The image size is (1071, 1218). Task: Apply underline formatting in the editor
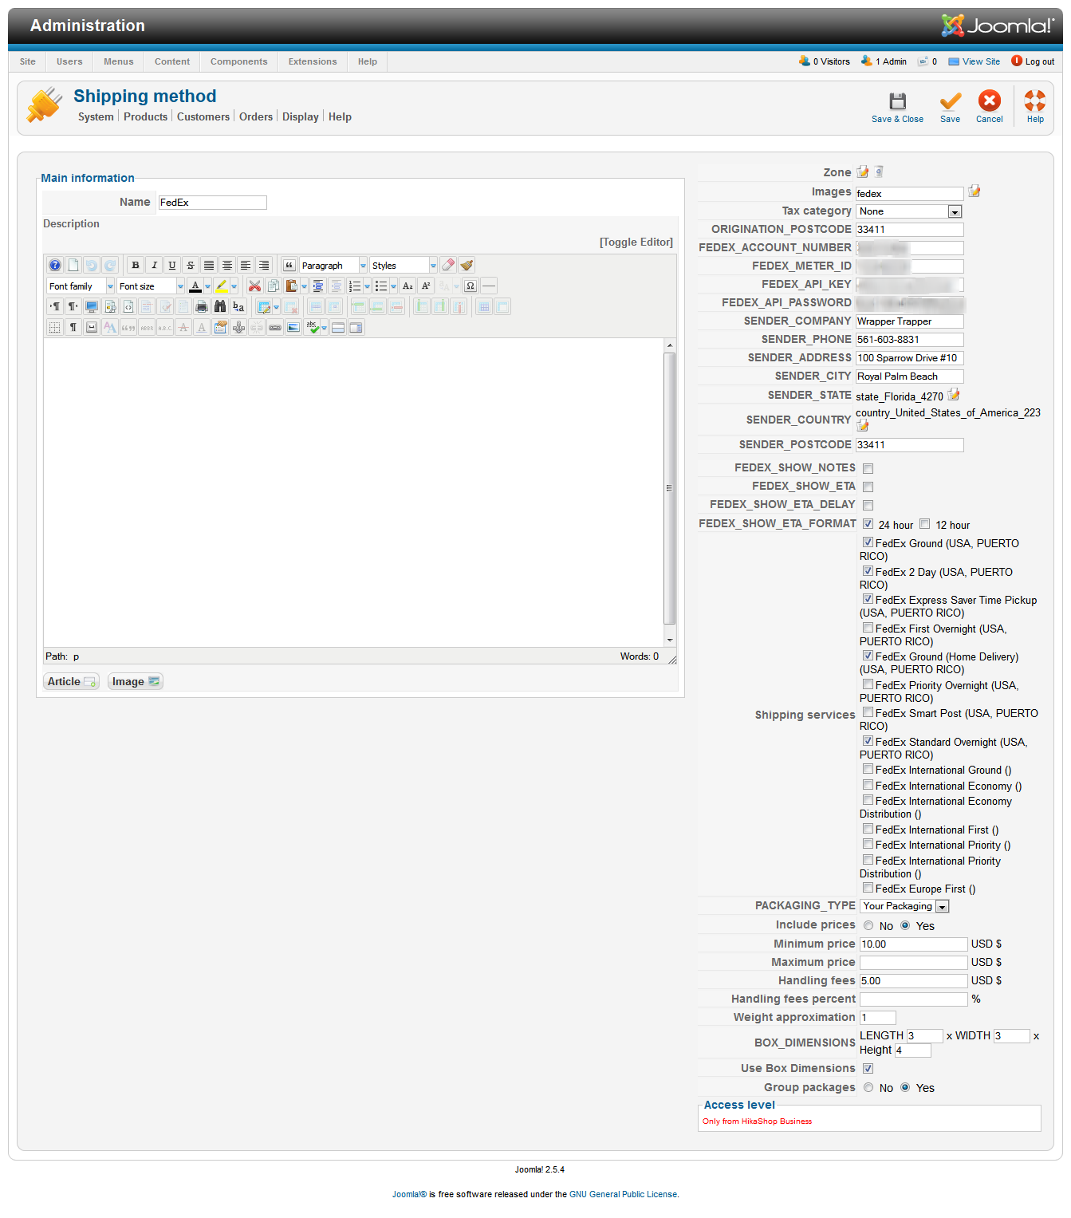coord(172,265)
